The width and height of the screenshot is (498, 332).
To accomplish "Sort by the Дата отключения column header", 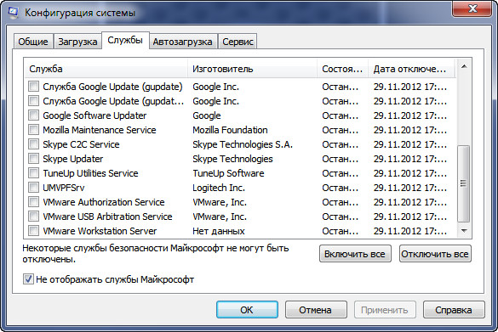I will [412, 69].
